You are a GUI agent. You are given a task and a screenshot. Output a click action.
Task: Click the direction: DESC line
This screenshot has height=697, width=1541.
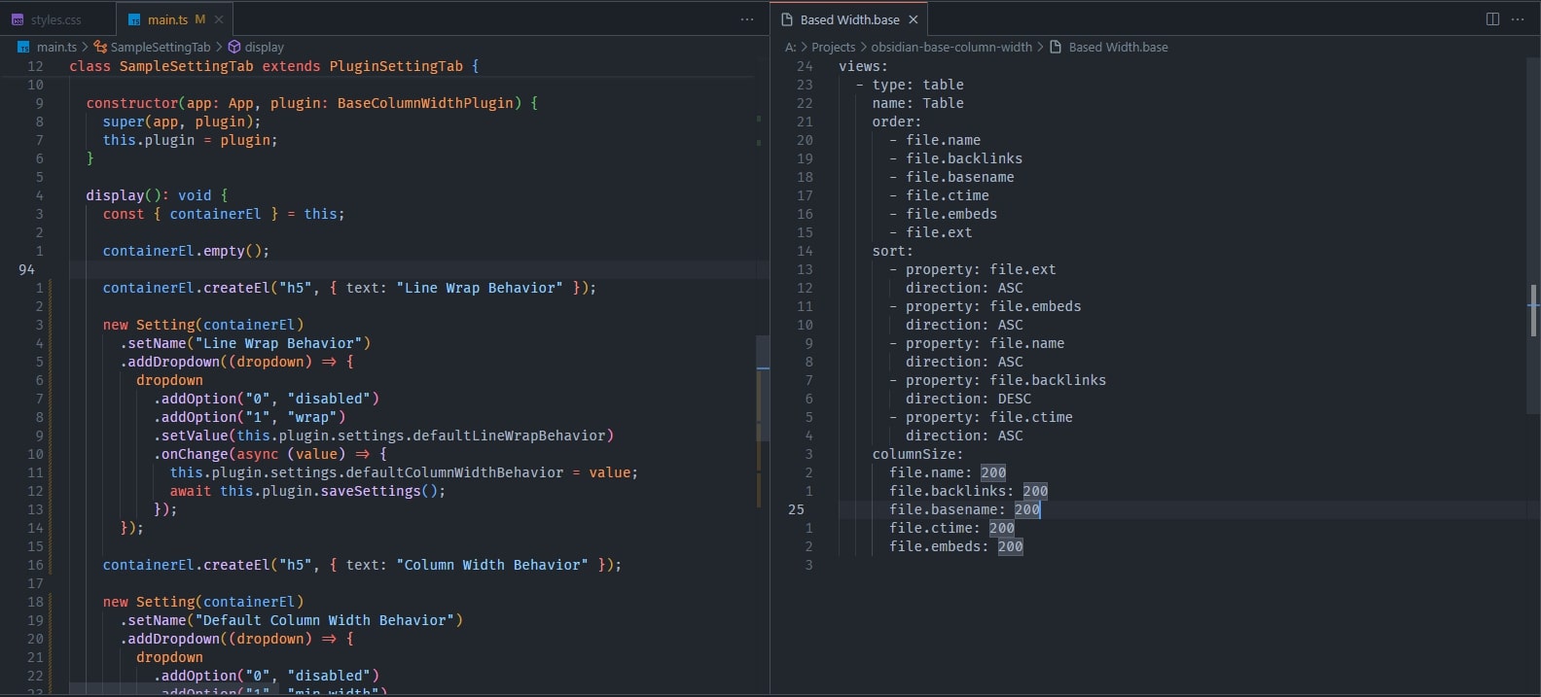(x=968, y=399)
